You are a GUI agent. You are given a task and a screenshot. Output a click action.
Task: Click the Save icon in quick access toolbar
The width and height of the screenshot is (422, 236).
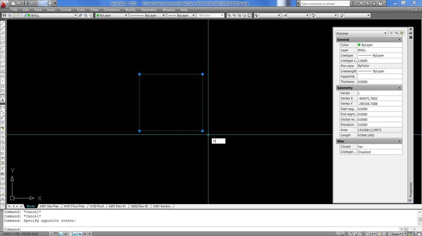pyautogui.click(x=26, y=3)
